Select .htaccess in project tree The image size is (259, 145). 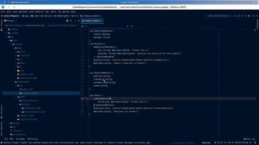[x=17, y=130]
